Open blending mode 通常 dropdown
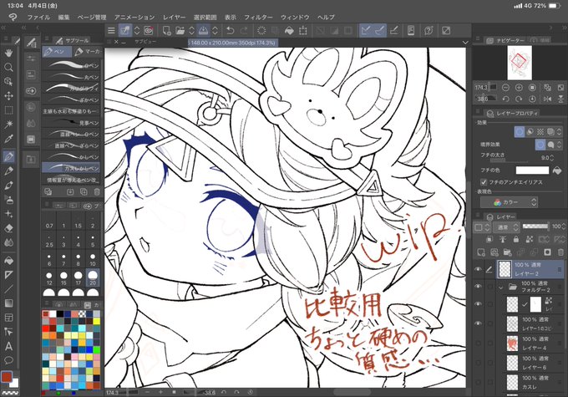 (x=507, y=227)
